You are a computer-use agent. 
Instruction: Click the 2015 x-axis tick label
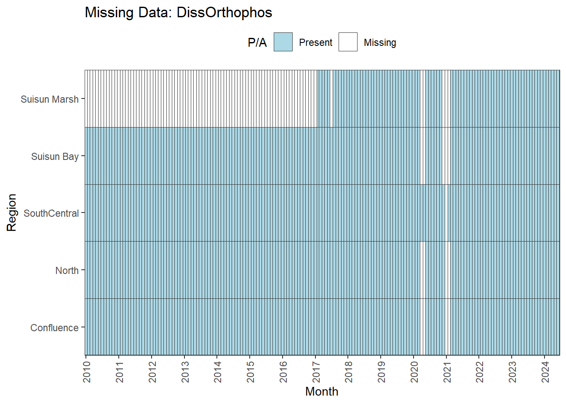click(251, 372)
